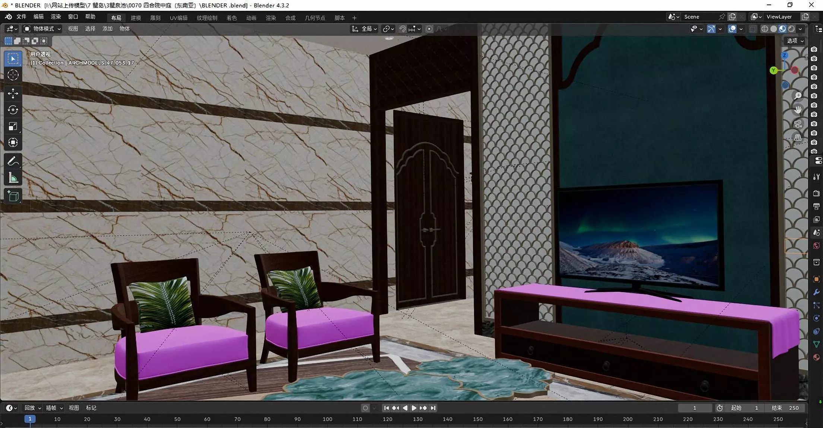823x428 pixels.
Task: Switch perspective/orthographic view gizmo
Action: [798, 137]
